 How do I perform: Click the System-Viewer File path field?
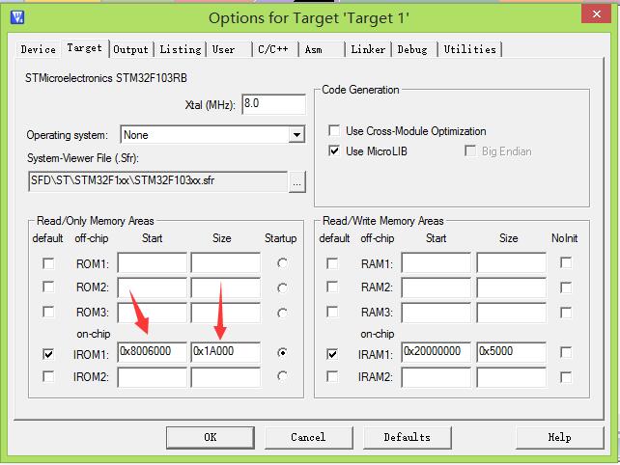pos(157,181)
